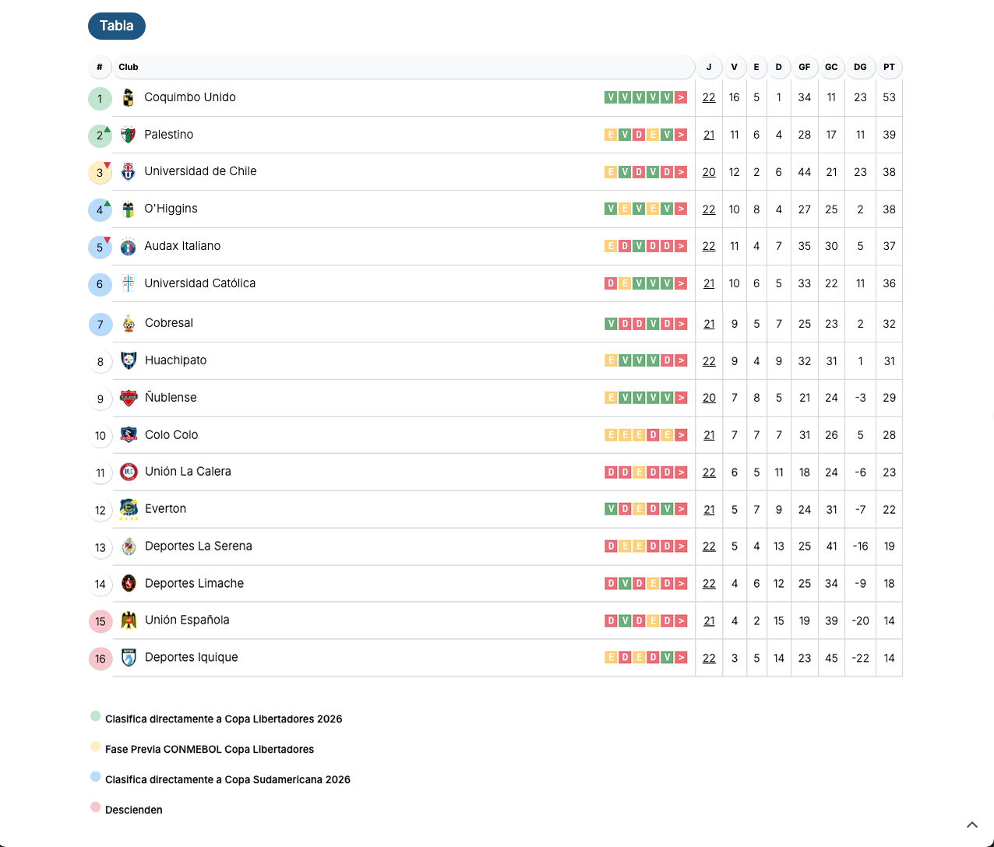
Task: Click the Audax Italiano team name
Action: coord(182,246)
